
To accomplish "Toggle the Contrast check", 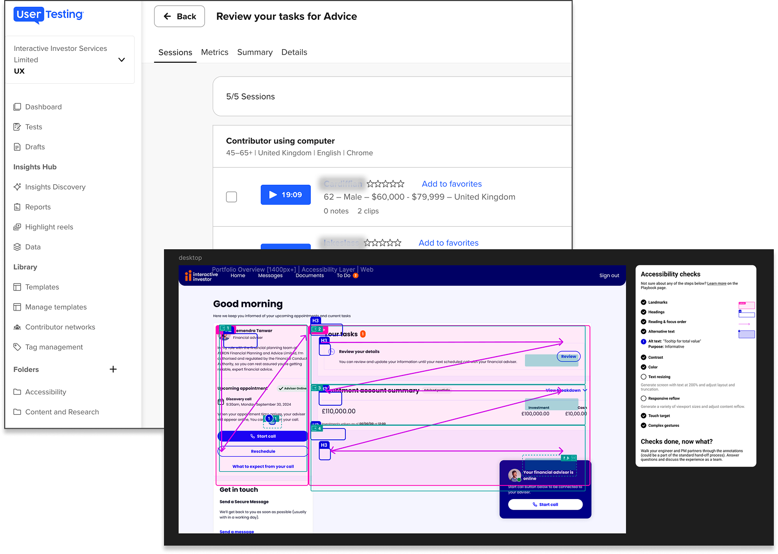I will click(x=643, y=357).
